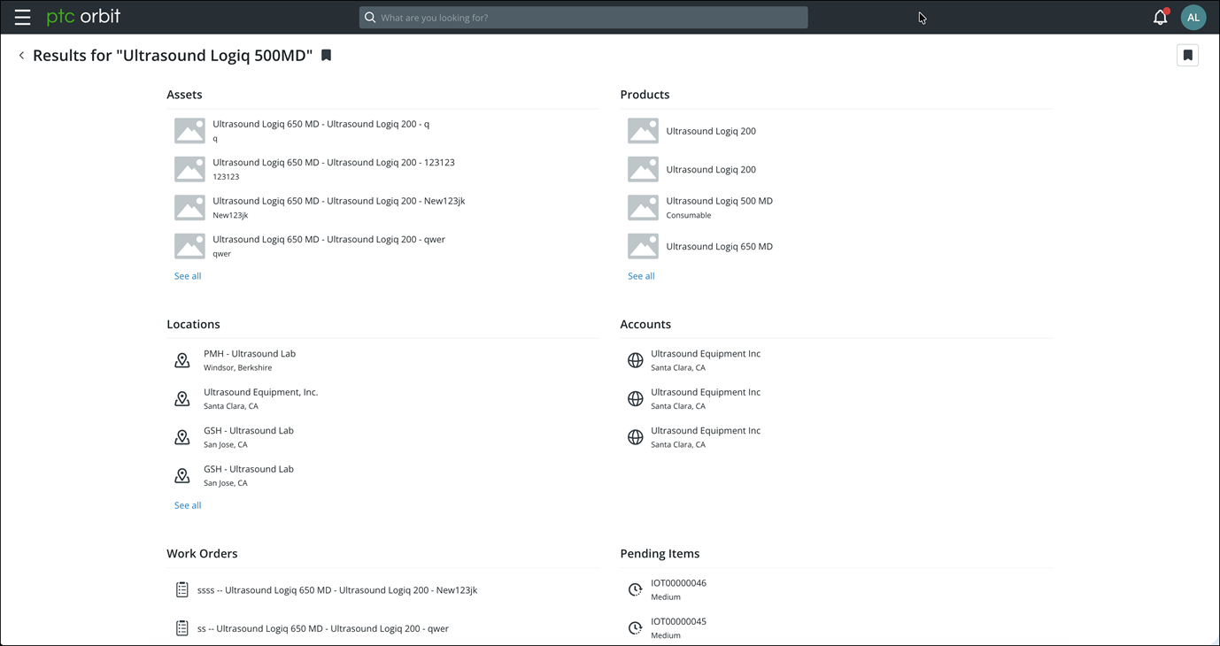This screenshot has width=1220, height=646.
Task: Open work order 'ss -- Ultrasound Logiq 650 MD'
Action: point(323,628)
